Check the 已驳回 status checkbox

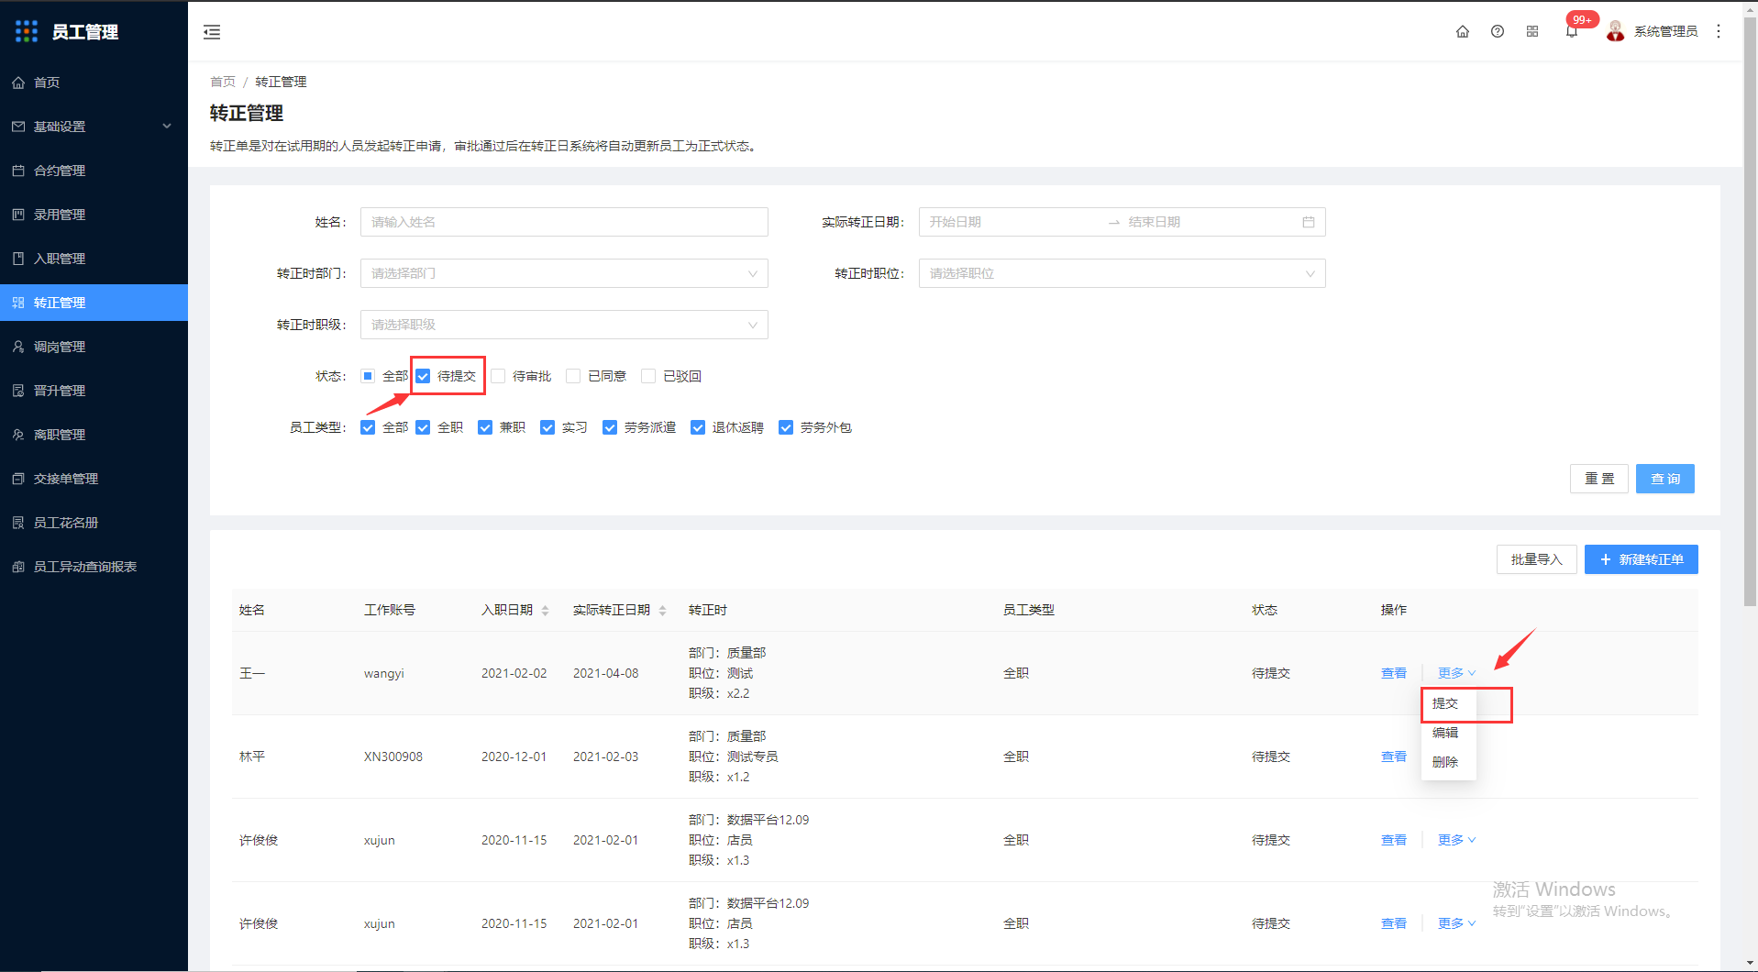tap(648, 376)
